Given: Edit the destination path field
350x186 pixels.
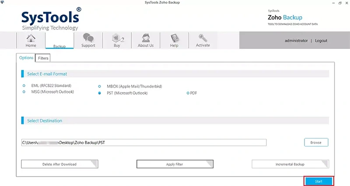Looking at the screenshot, I should point(144,143).
